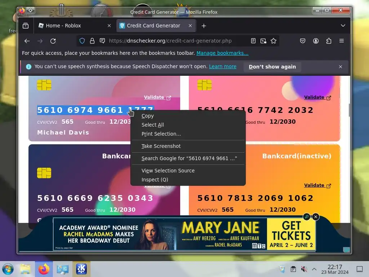Screen dimensions: 369x277
Task: Open tracking protection shield icon
Action: pos(82,41)
